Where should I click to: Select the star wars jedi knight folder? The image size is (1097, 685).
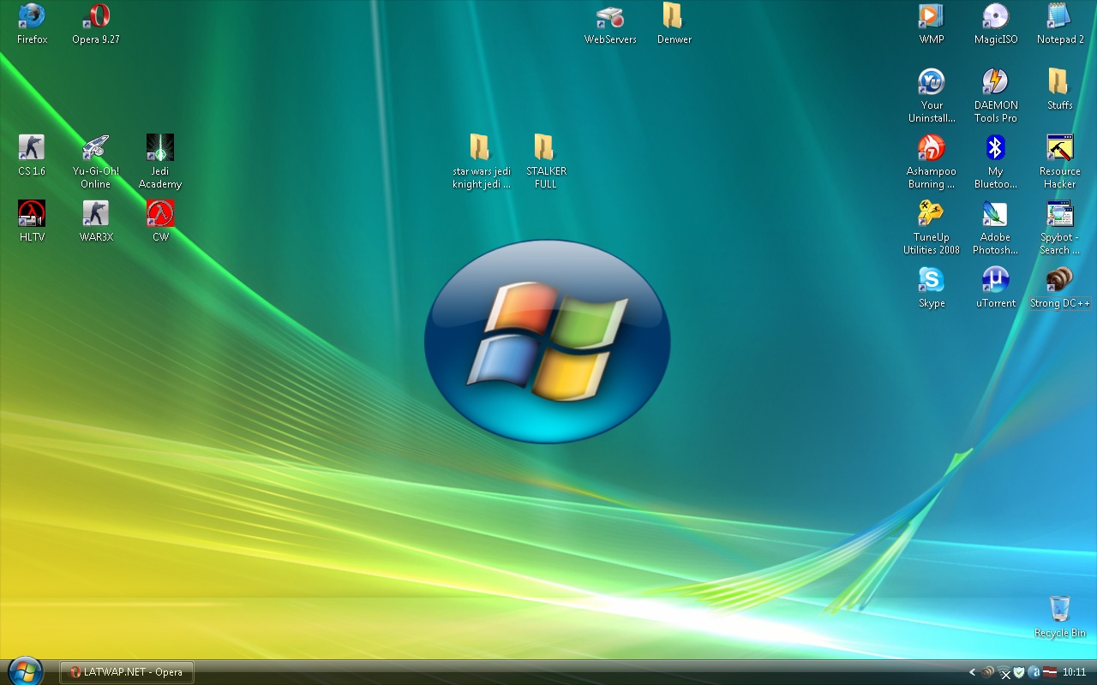tap(482, 162)
